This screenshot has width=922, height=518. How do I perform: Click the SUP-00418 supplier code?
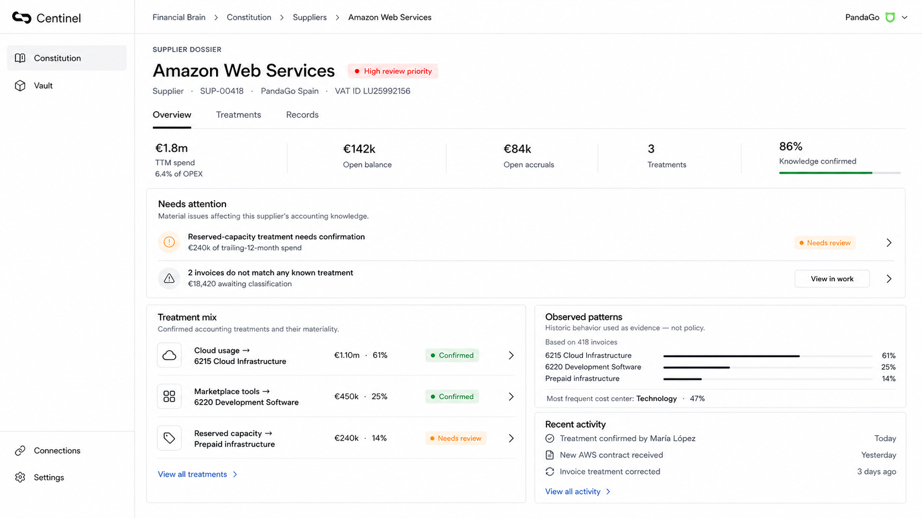pos(222,91)
